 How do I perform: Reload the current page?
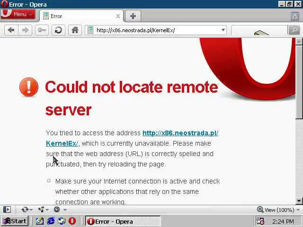point(58,30)
